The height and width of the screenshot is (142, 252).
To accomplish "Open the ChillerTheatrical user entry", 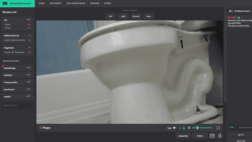I will 11,36.
